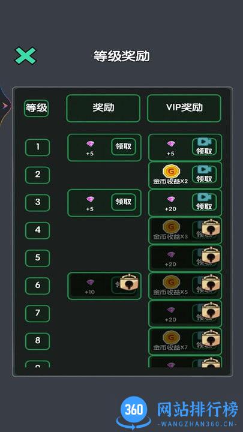Click the padlock on level 8 VIP reward
This screenshot has width=243, height=432.
(211, 338)
